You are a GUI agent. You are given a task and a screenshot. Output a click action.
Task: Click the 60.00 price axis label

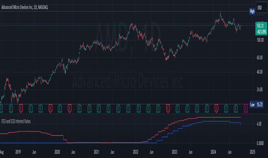(x=260, y=58)
